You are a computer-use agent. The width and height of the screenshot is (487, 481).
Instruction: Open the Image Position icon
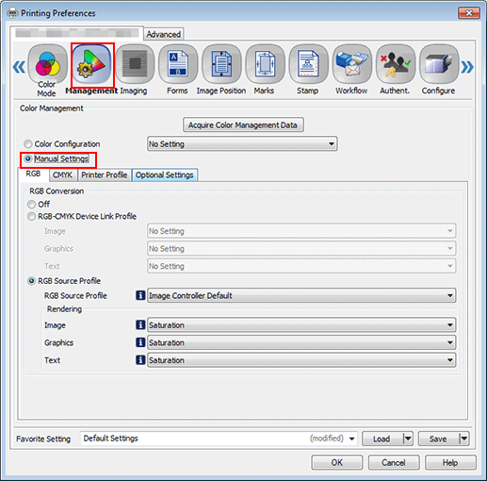coord(221,64)
